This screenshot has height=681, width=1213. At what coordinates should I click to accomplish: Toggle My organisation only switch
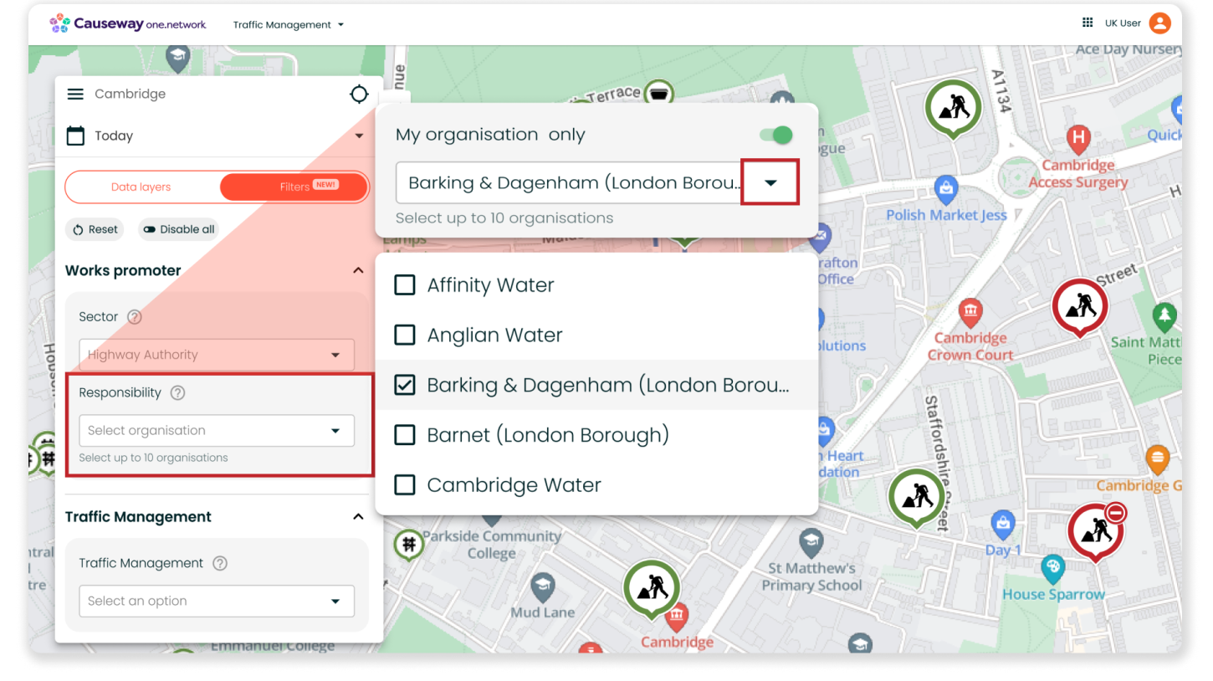pyautogui.click(x=775, y=135)
